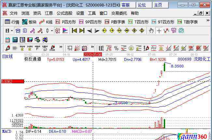Image resolution: width=212 pixels, height=140 pixels.
Task: Click the 9-wave line icon
Action: pos(40,31)
